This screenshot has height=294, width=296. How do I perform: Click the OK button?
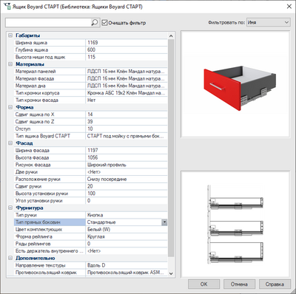tap(203, 284)
